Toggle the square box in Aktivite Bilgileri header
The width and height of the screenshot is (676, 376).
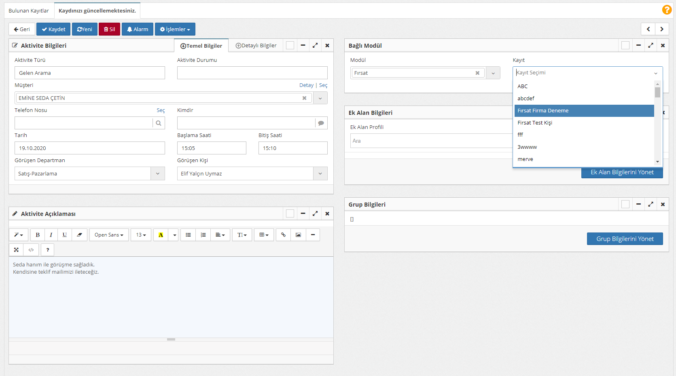click(x=290, y=46)
